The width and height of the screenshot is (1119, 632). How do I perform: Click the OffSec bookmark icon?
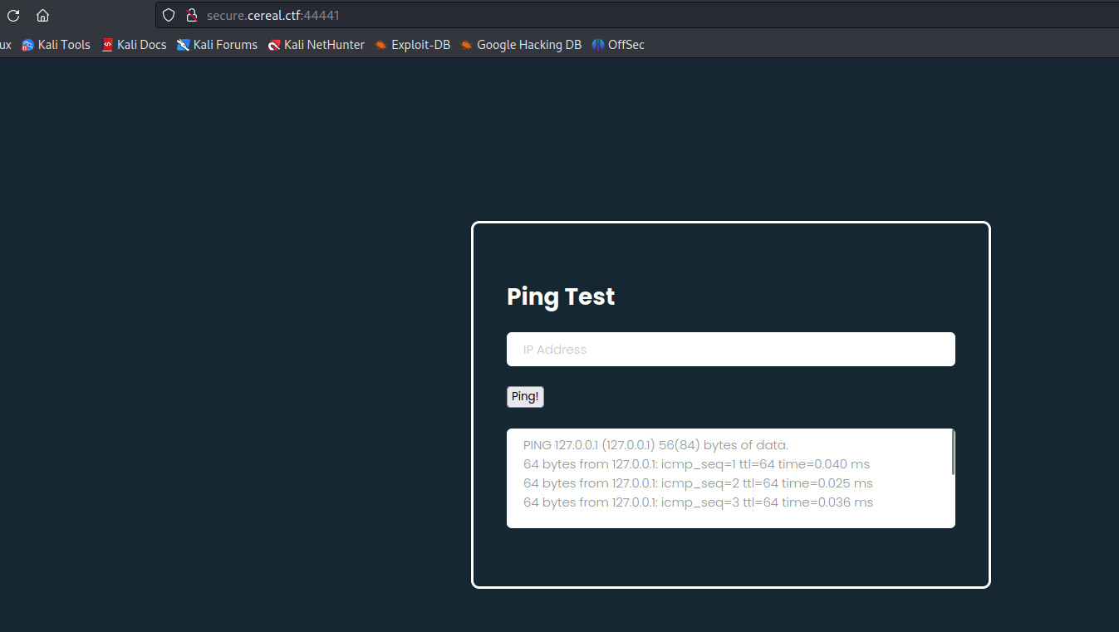598,45
